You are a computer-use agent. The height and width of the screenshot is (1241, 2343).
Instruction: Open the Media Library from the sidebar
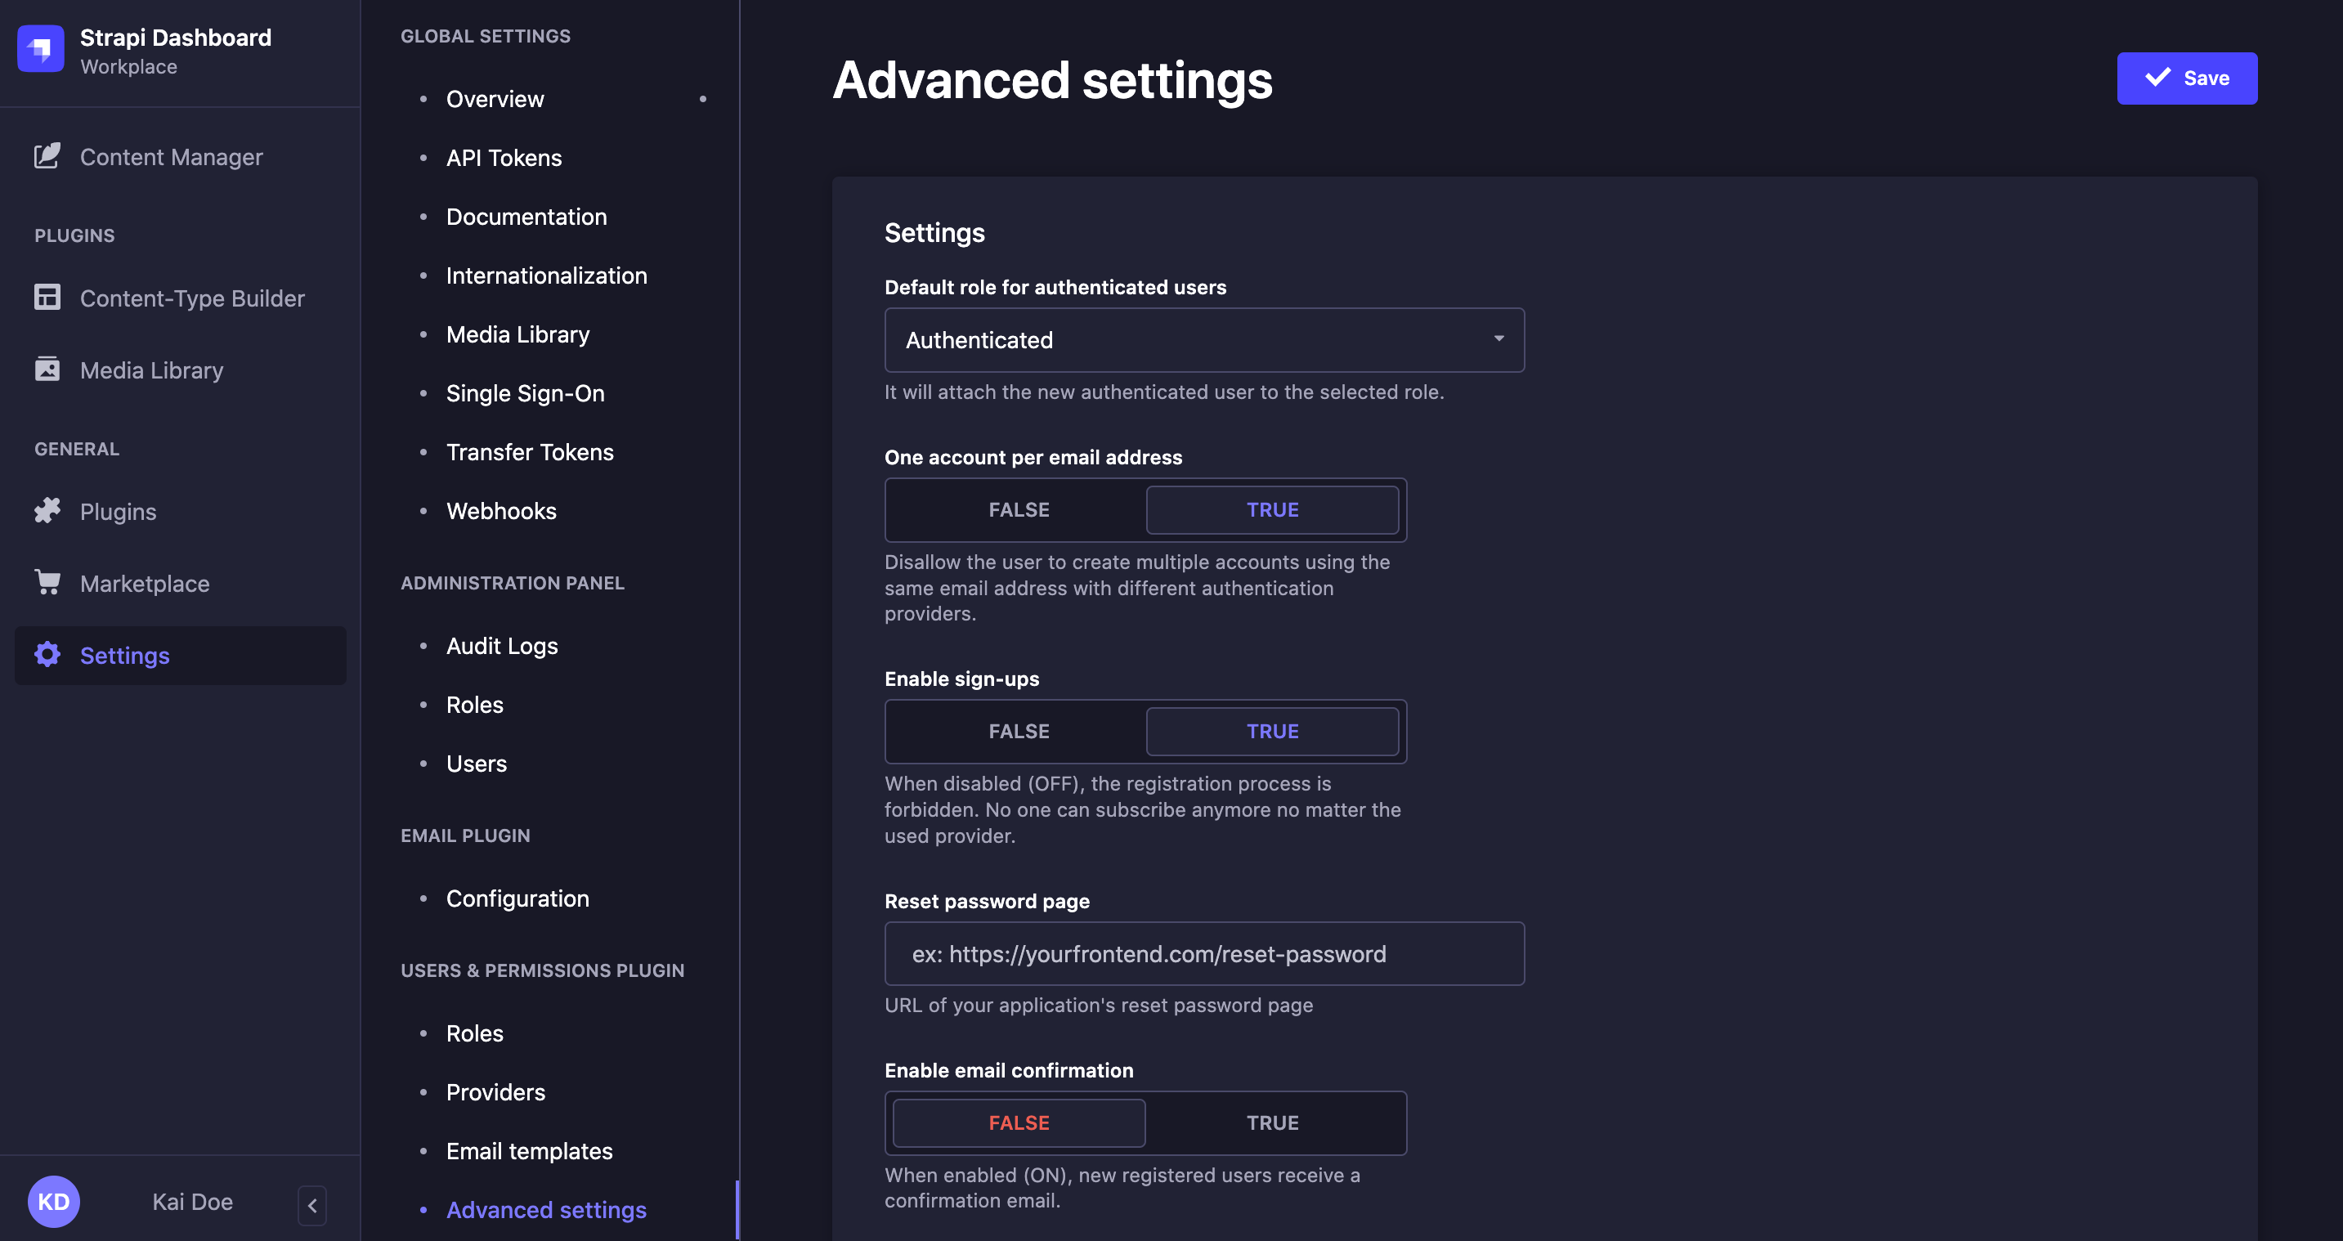(x=151, y=370)
